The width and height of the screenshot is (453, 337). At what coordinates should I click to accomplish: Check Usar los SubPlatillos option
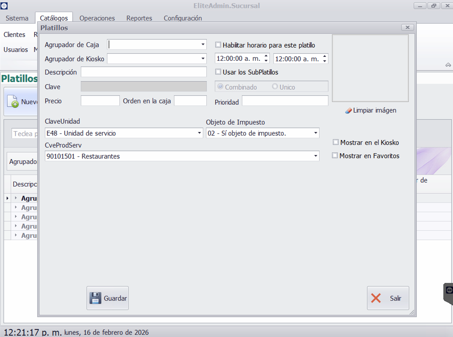coord(218,72)
